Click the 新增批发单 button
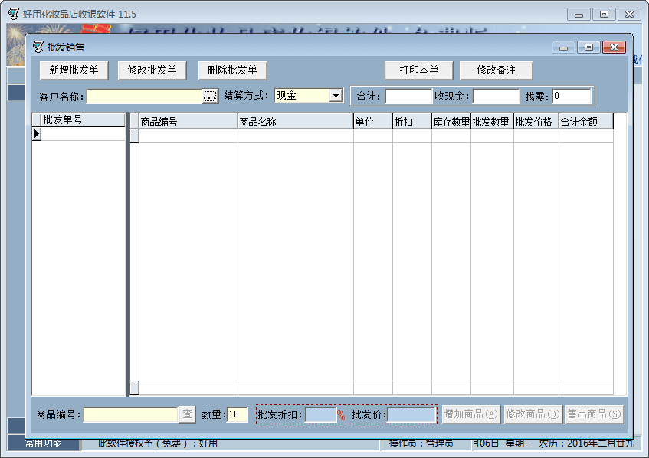The height and width of the screenshot is (458, 649). 74,70
